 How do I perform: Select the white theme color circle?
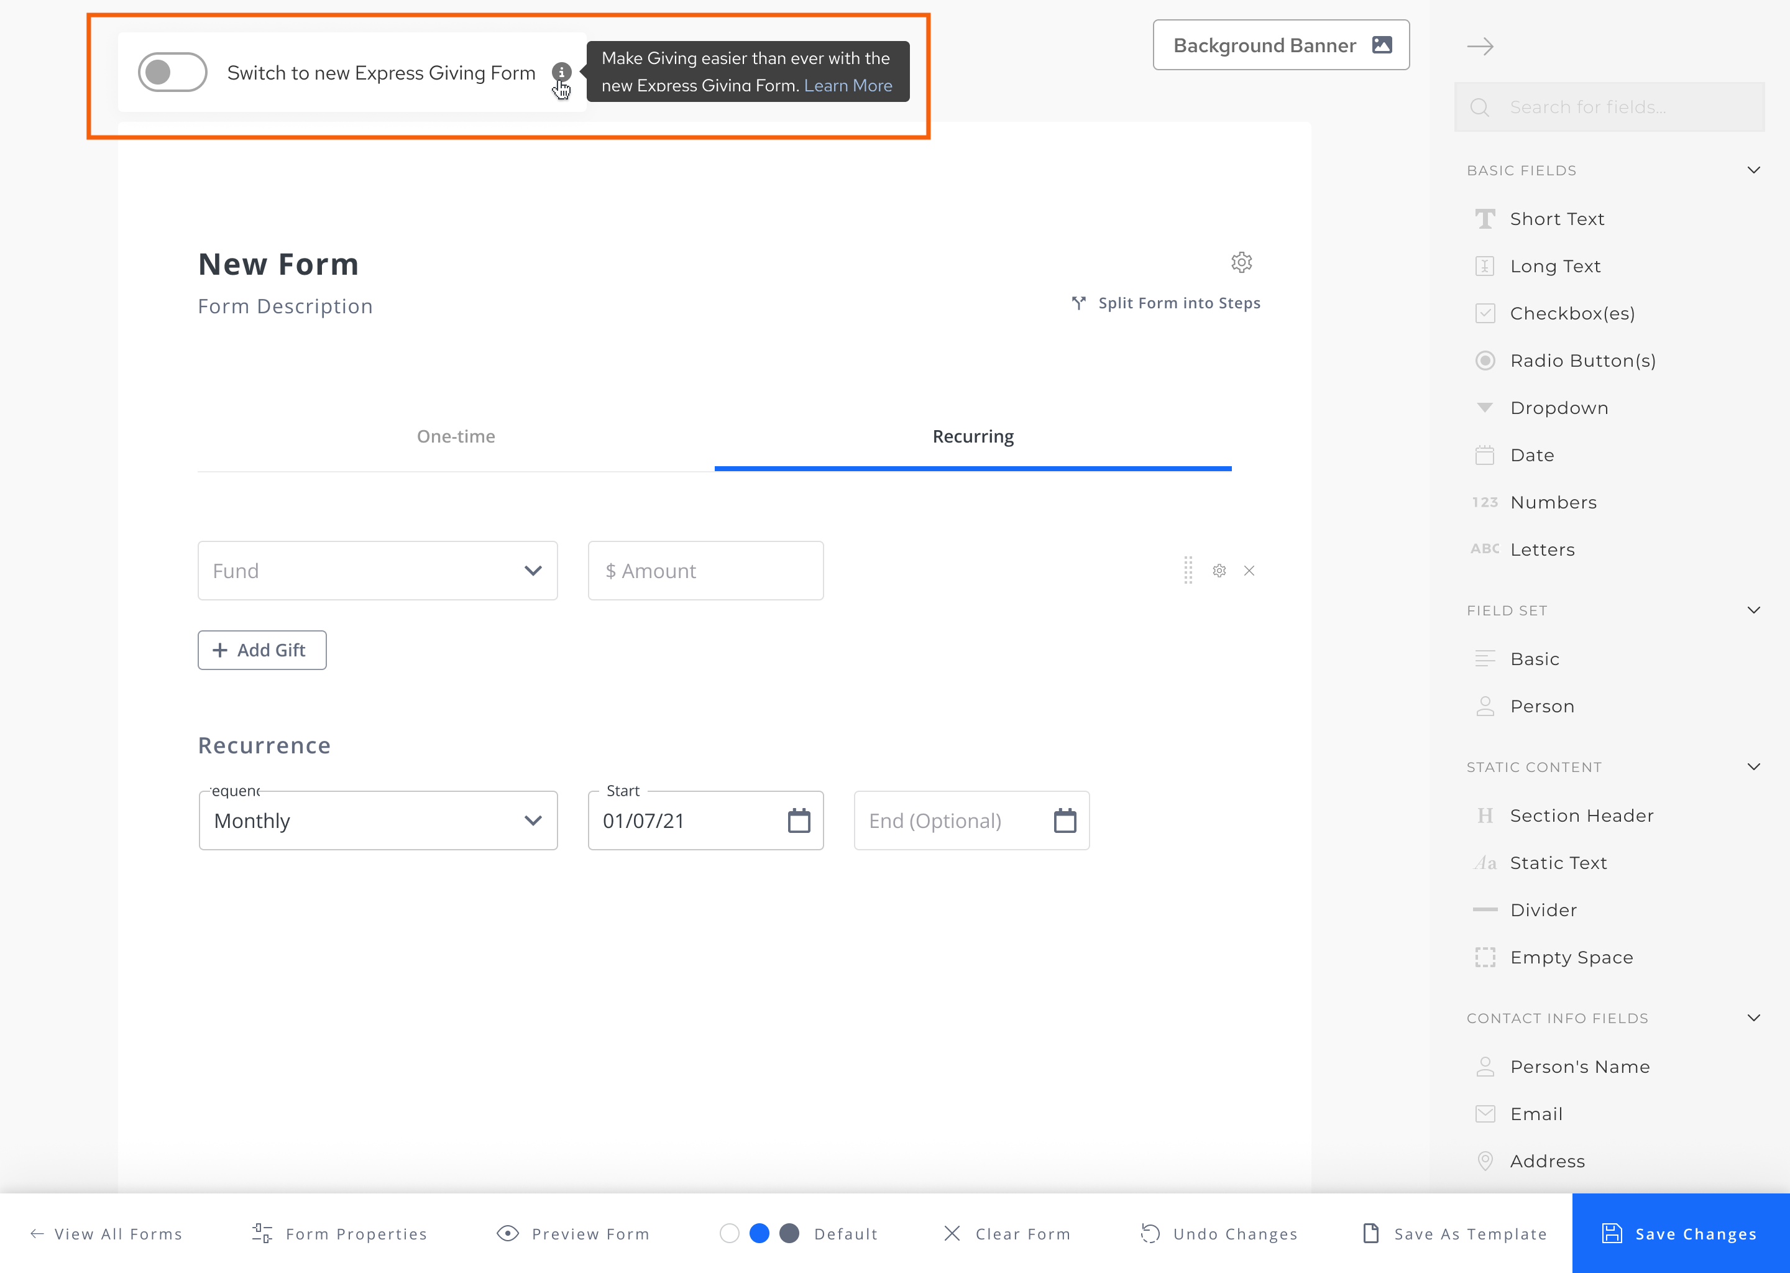tap(729, 1233)
